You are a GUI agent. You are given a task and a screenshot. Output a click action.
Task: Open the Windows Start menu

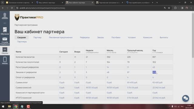(3, 106)
